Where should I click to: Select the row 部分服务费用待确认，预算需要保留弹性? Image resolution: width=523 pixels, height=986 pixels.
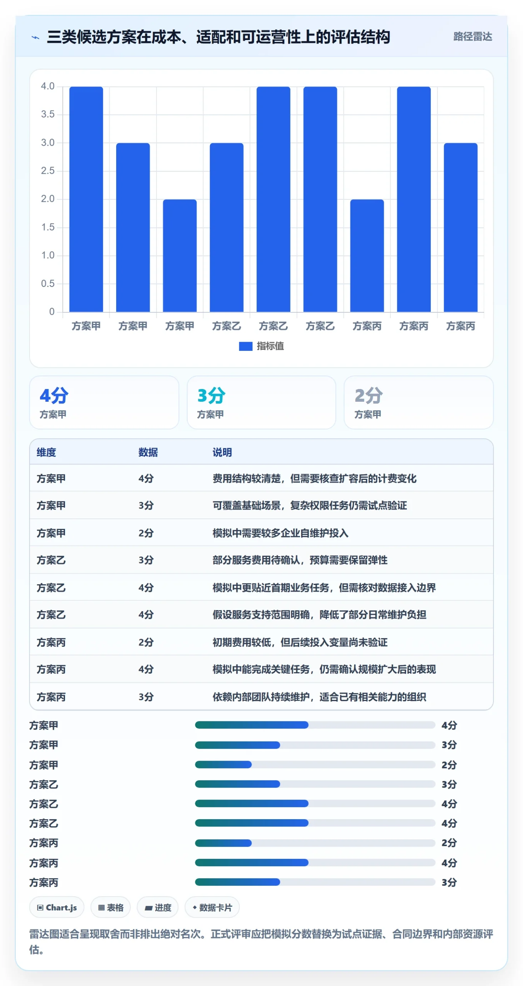(x=261, y=560)
